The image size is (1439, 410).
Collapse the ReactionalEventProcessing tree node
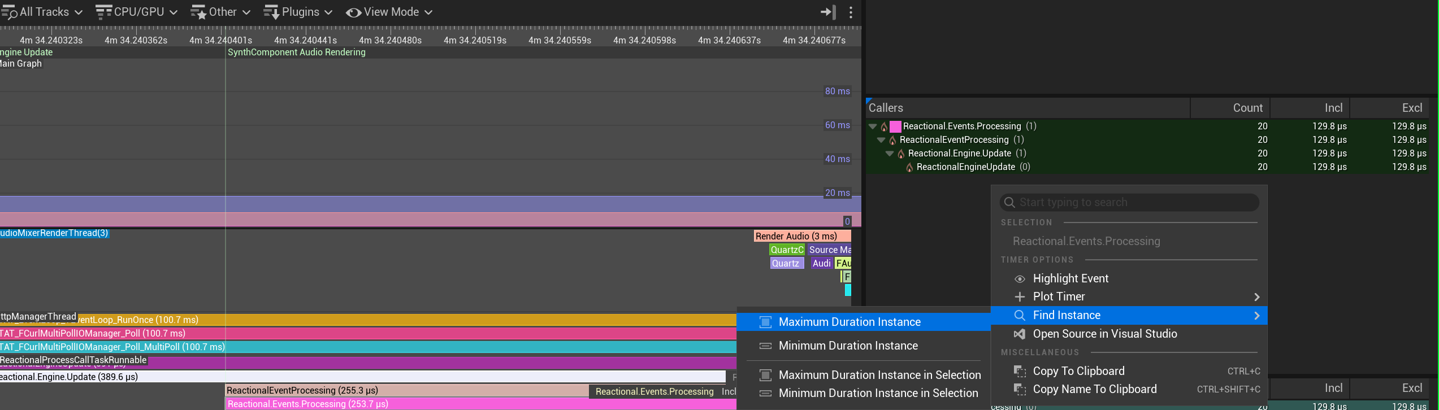pos(881,140)
